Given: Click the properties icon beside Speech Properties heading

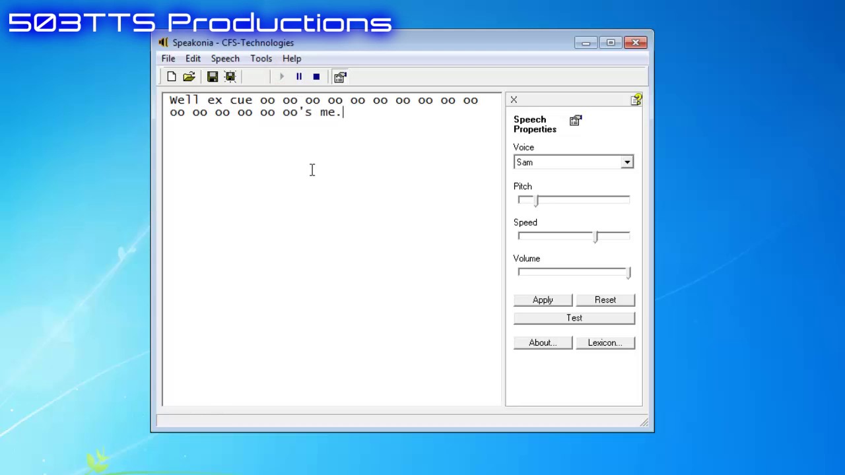Looking at the screenshot, I should [x=576, y=121].
